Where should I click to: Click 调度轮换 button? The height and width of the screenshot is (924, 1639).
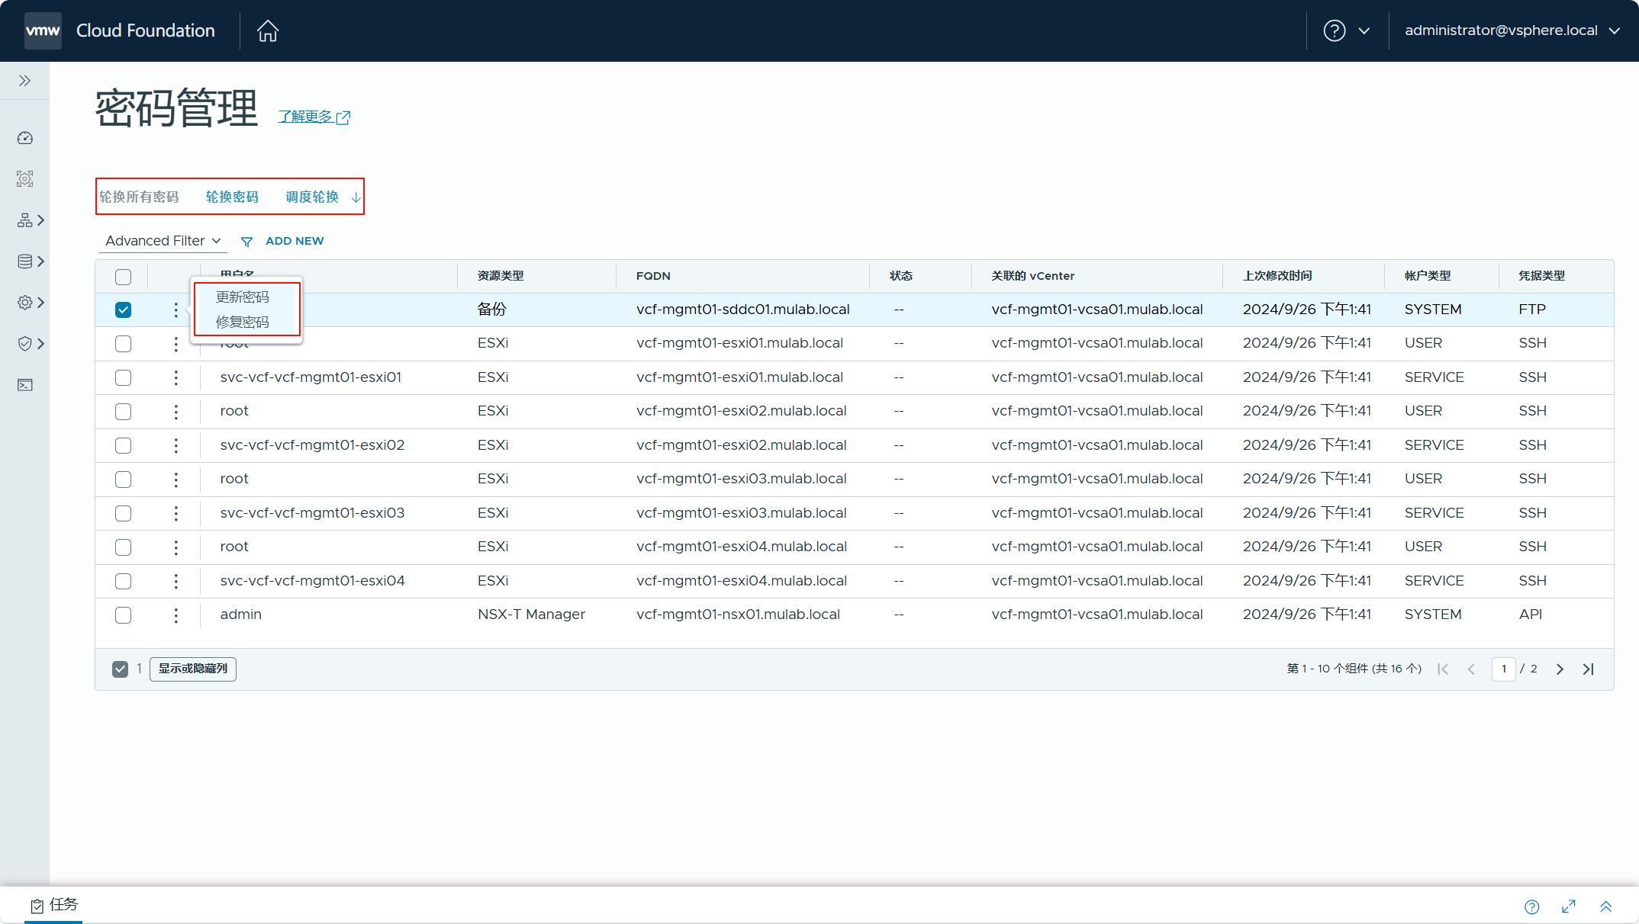point(312,197)
